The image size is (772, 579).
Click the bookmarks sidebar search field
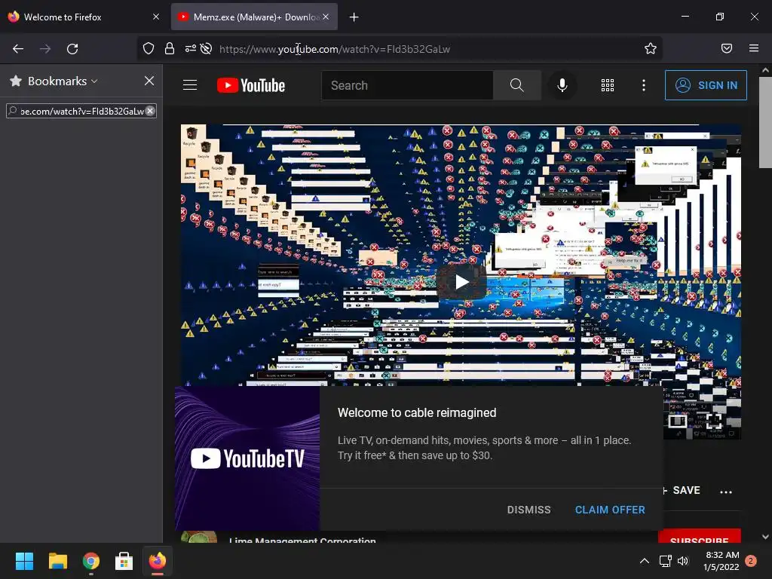click(x=81, y=112)
